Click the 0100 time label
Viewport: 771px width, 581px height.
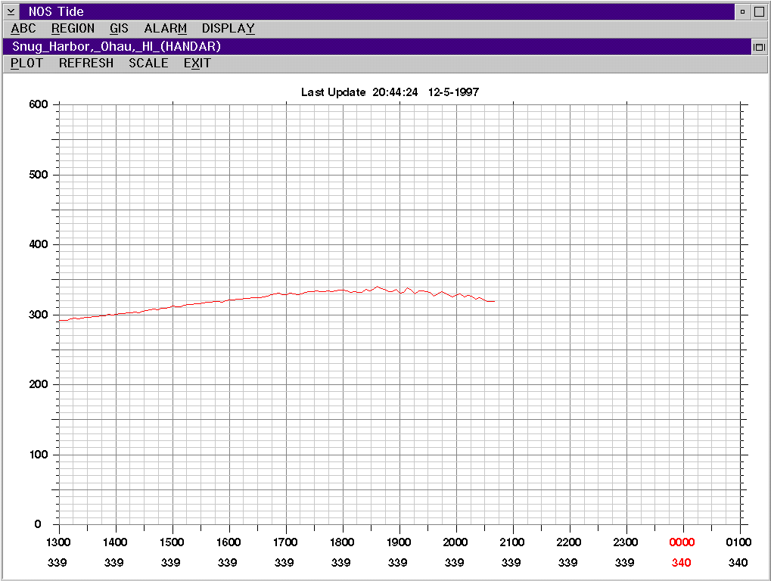point(738,542)
